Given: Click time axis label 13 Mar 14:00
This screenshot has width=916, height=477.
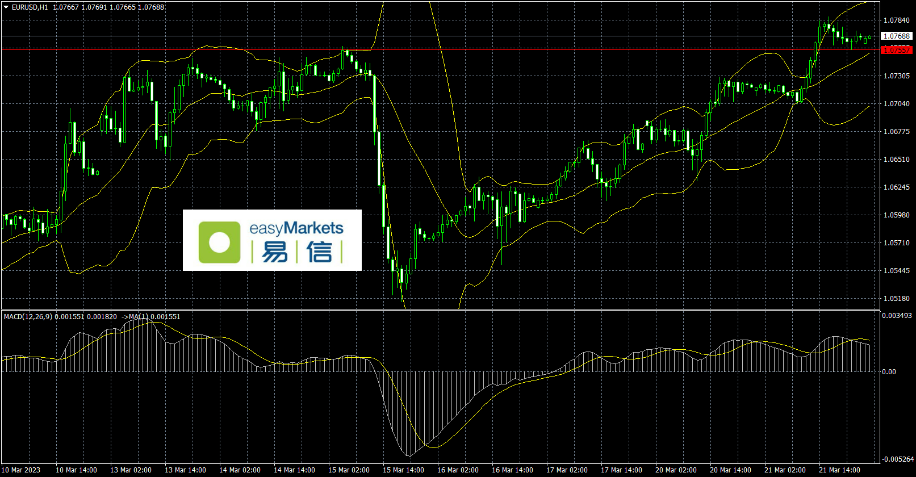Looking at the screenshot, I should click(x=185, y=470).
